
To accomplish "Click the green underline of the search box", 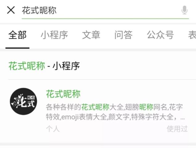I will click(105, 18).
